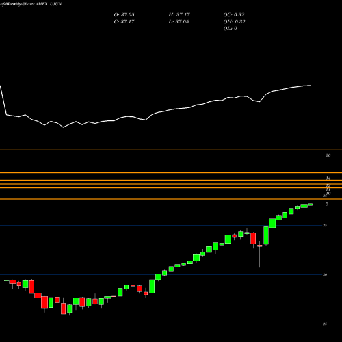Screen dimensions: 342x342
Task: Click the '14' axis label
Action: [328, 179]
